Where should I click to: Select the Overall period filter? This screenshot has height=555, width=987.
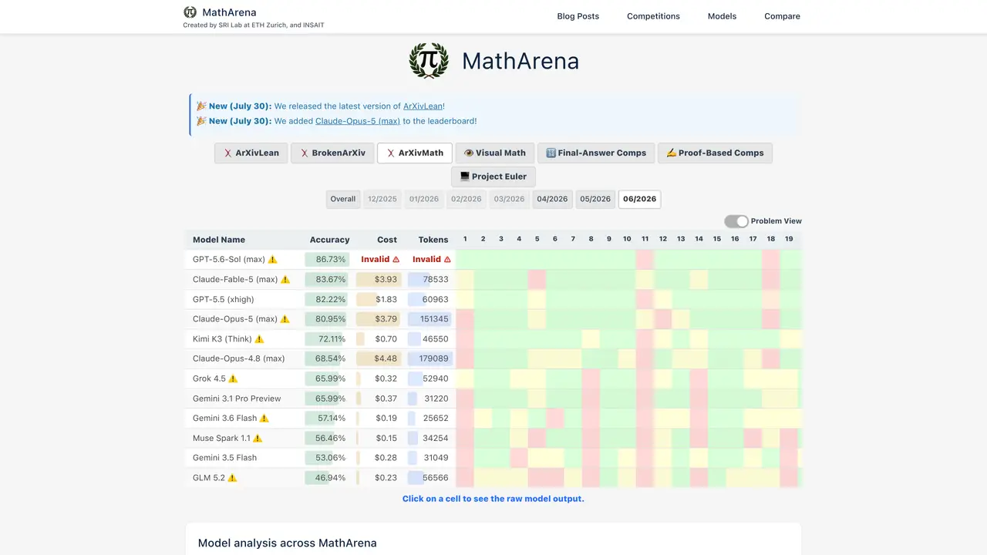tap(343, 199)
